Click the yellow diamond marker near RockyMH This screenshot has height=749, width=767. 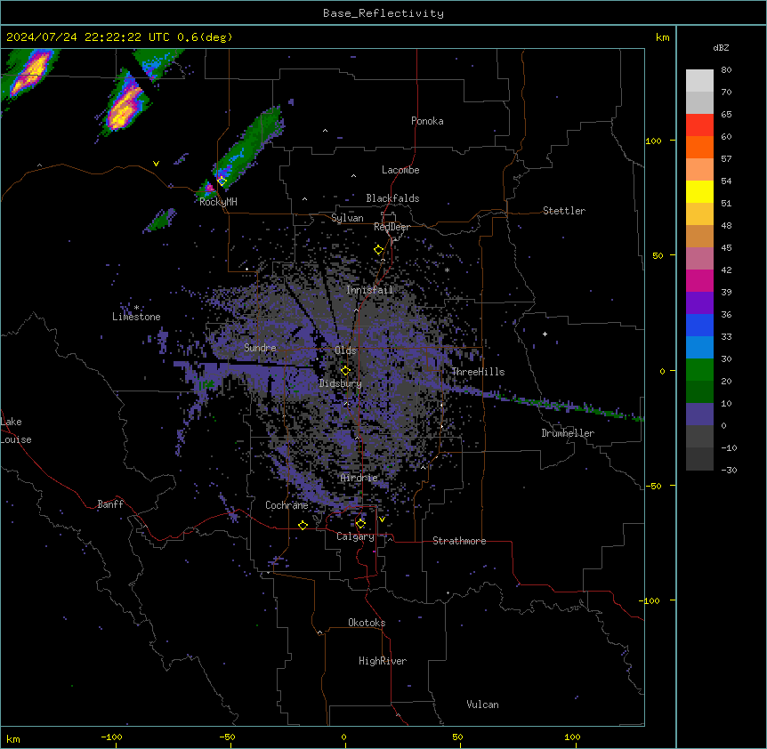pyautogui.click(x=222, y=181)
